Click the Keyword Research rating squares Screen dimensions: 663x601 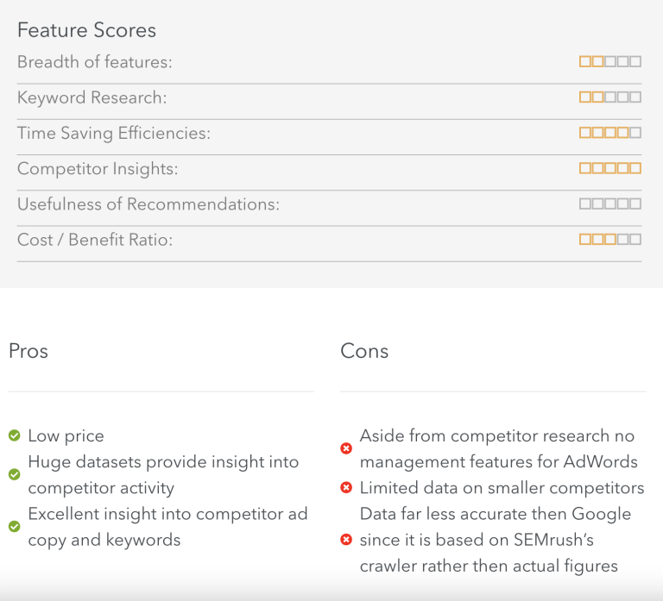(610, 97)
